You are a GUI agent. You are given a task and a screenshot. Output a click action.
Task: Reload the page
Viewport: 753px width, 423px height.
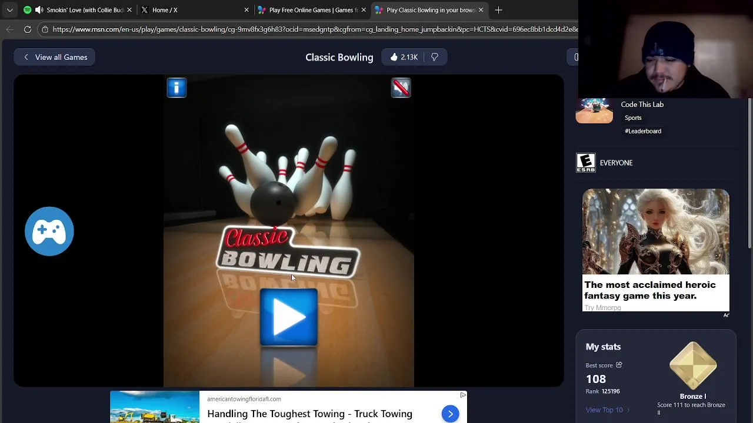point(28,29)
